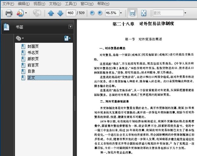The height and width of the screenshot is (156, 197).
Task: Open the zoom percentage dropdown arrow
Action: tap(121, 13)
